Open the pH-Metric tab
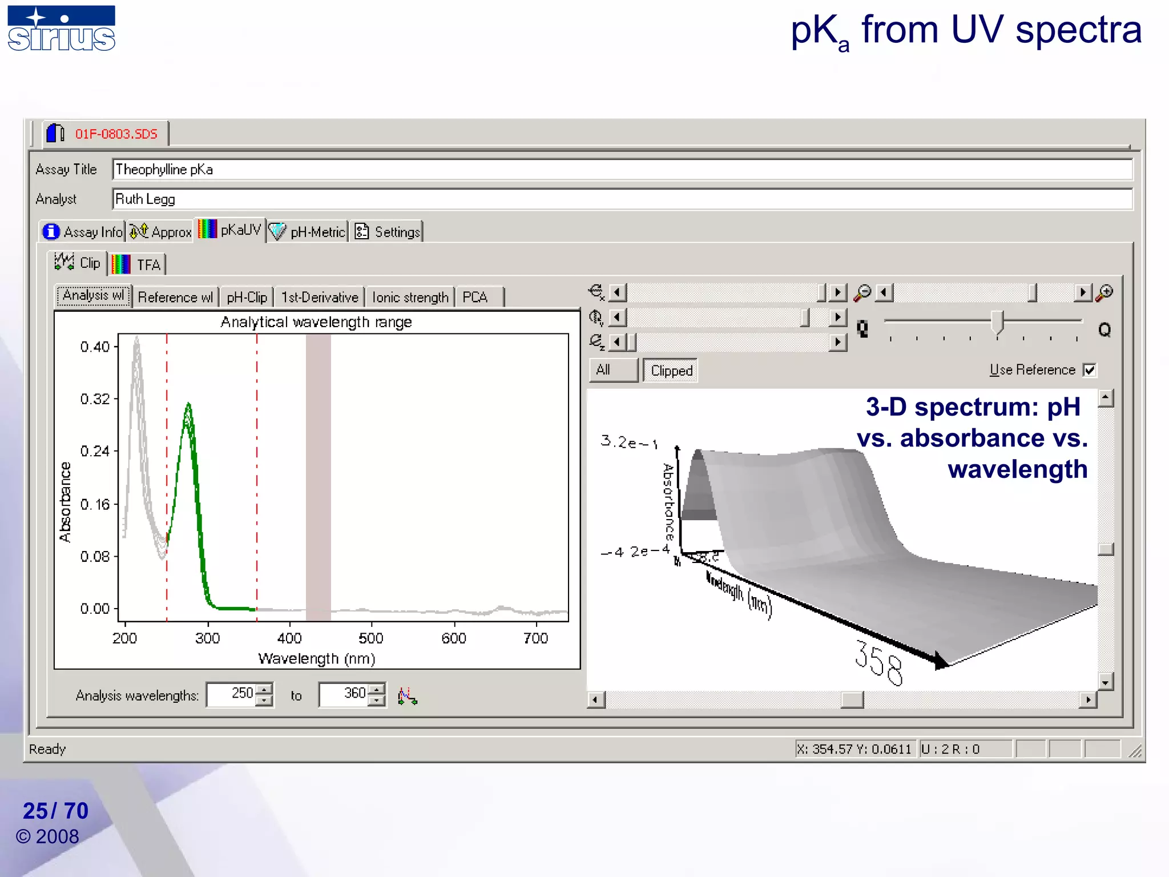Viewport: 1169px width, 877px height. point(308,232)
